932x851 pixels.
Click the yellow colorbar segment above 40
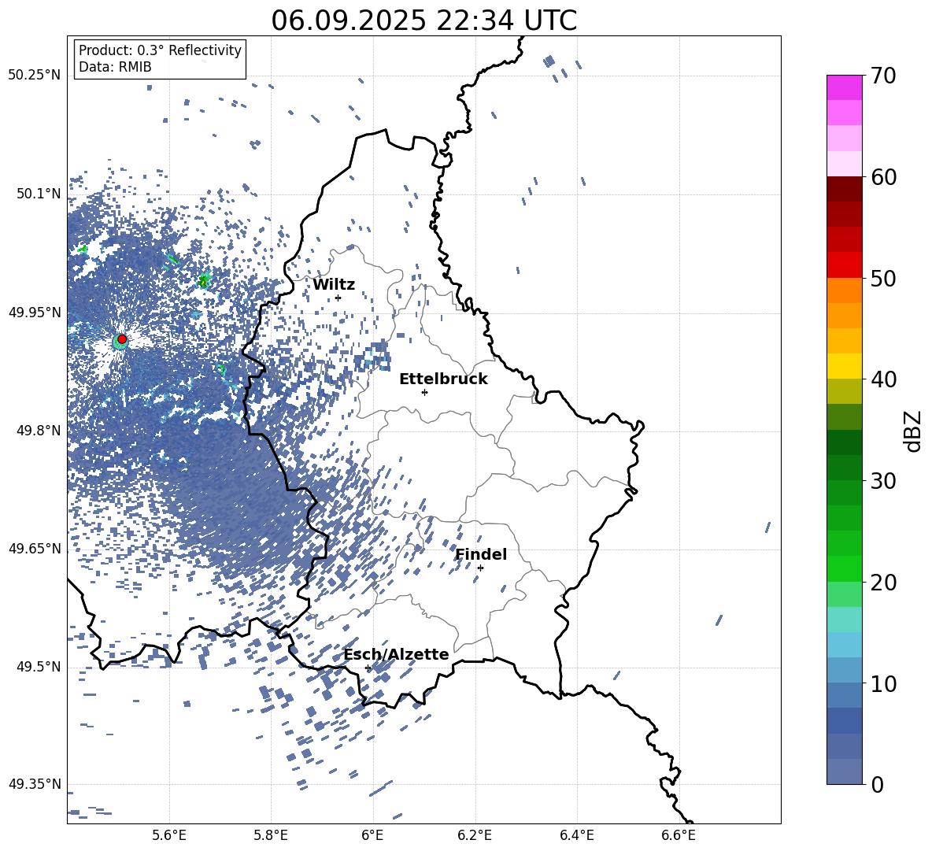click(x=844, y=366)
